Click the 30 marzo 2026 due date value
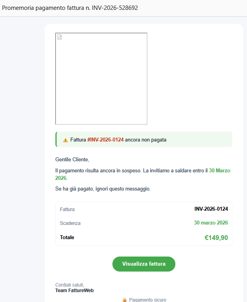Image resolution: width=247 pixels, height=302 pixels. [x=211, y=223]
